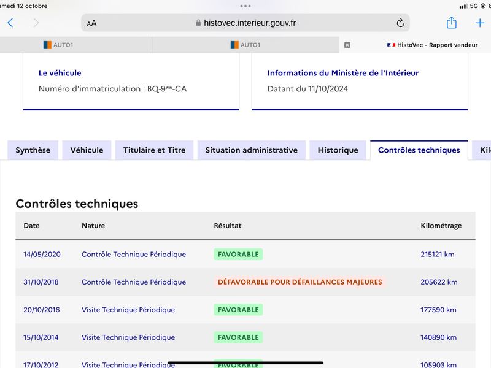Click the 140890 km value
Image resolution: width=491 pixels, height=368 pixels.
coord(438,337)
